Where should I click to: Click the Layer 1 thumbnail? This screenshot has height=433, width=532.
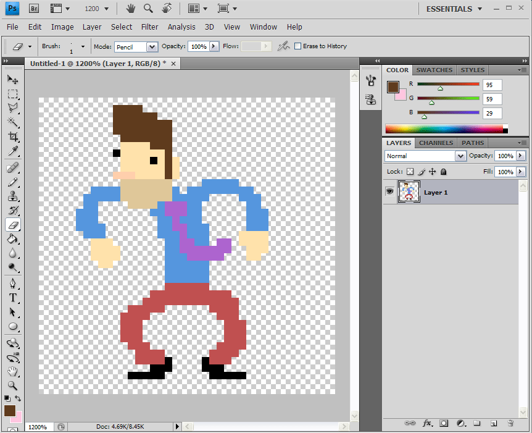pyautogui.click(x=408, y=192)
